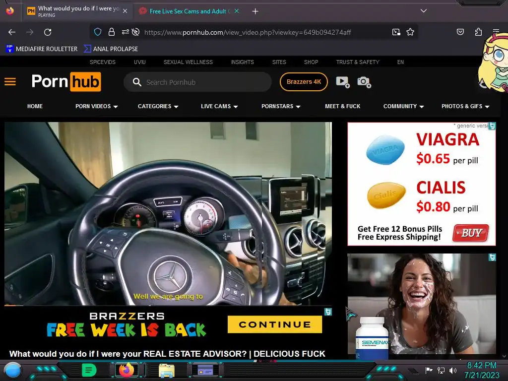Image resolution: width=508 pixels, height=381 pixels.
Task: Open a new browser tab
Action: 255,11
